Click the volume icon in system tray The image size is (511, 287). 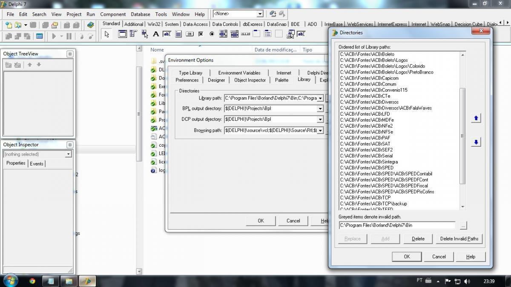pos(467,281)
